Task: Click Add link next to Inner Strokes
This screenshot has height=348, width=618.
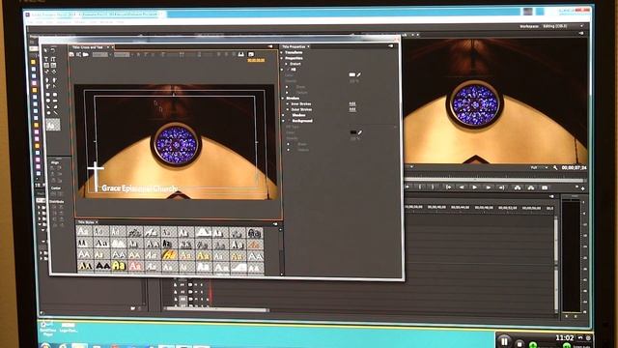Action: coord(352,103)
